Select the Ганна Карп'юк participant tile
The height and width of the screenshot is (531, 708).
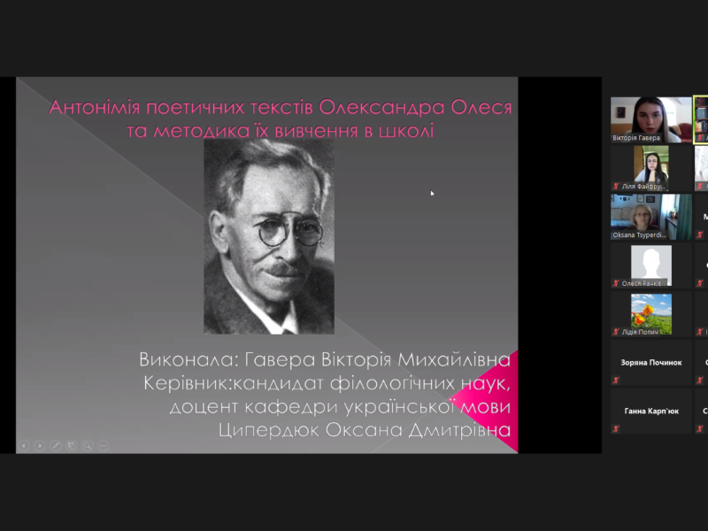pos(651,410)
